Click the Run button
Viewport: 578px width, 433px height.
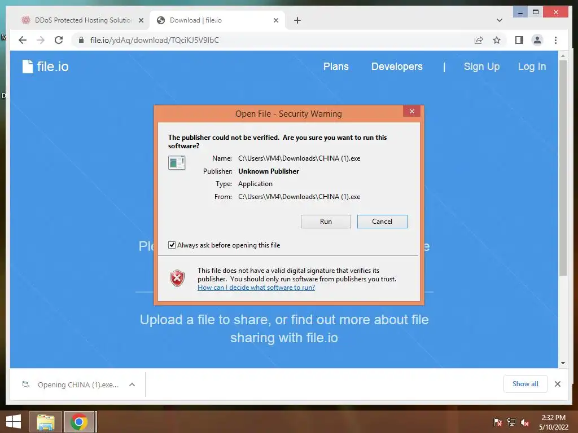[x=326, y=221]
